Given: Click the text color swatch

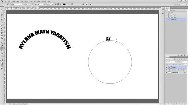Looking at the screenshot, I should [x=64, y=4].
